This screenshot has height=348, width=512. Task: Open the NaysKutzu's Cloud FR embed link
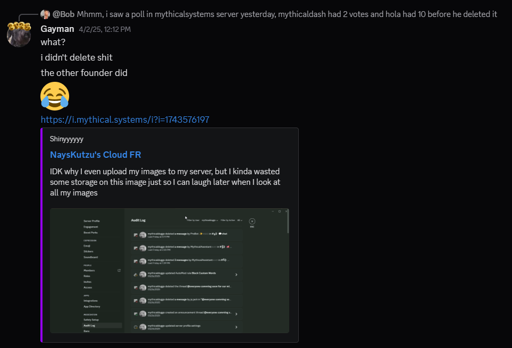pos(96,155)
